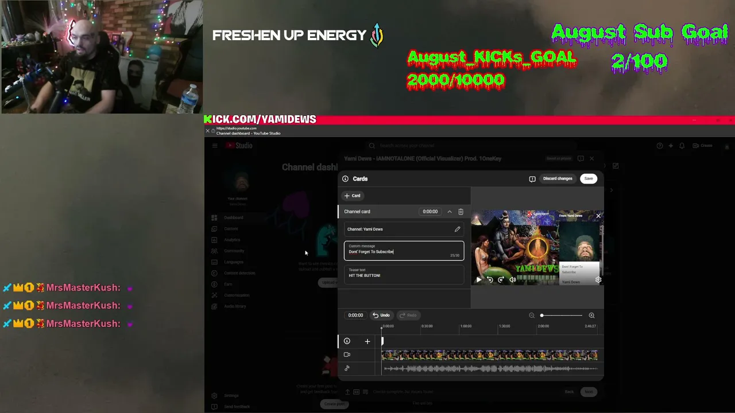The image size is (735, 413).
Task: Click the 2:00:00 mark on the timeline ruler
Action: pos(543,326)
